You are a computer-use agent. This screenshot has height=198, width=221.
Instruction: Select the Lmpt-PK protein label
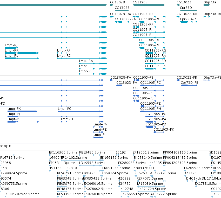pos(14,109)
